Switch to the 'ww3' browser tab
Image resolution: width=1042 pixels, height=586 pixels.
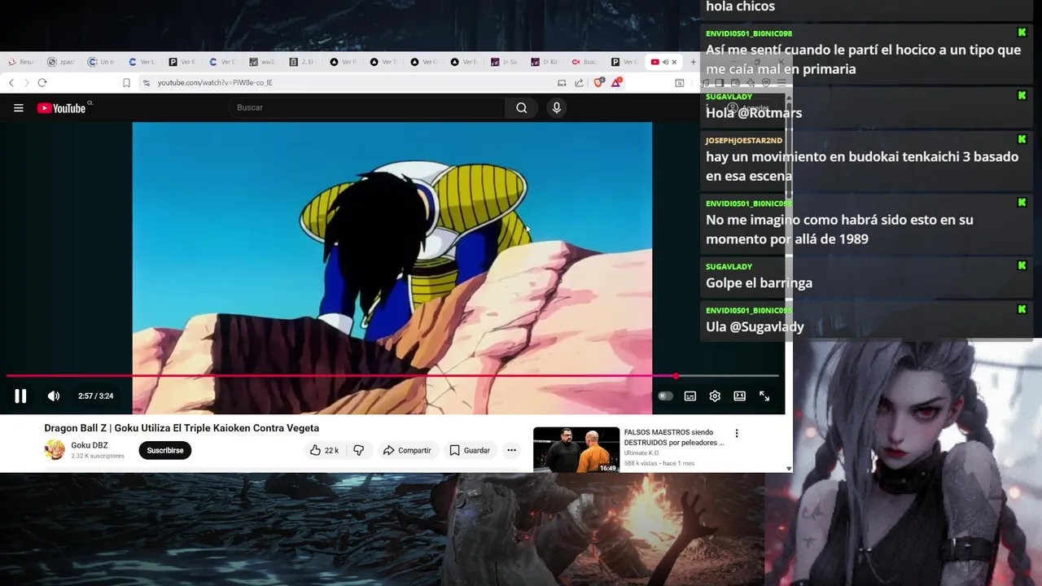point(264,62)
